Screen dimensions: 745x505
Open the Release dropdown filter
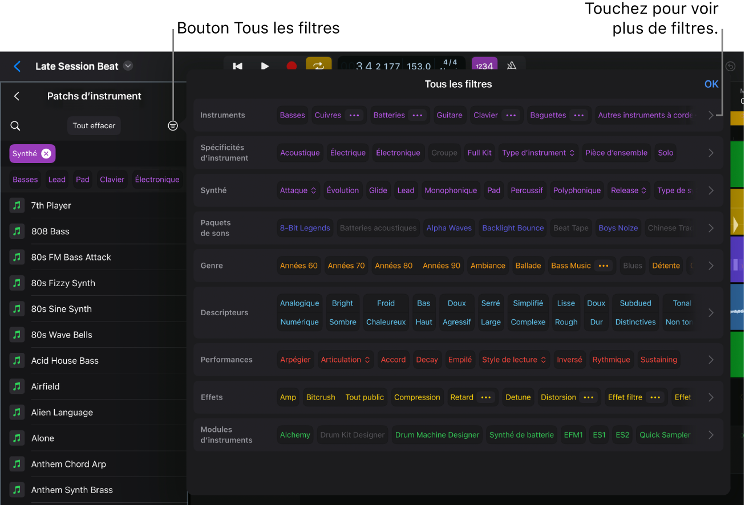(629, 190)
